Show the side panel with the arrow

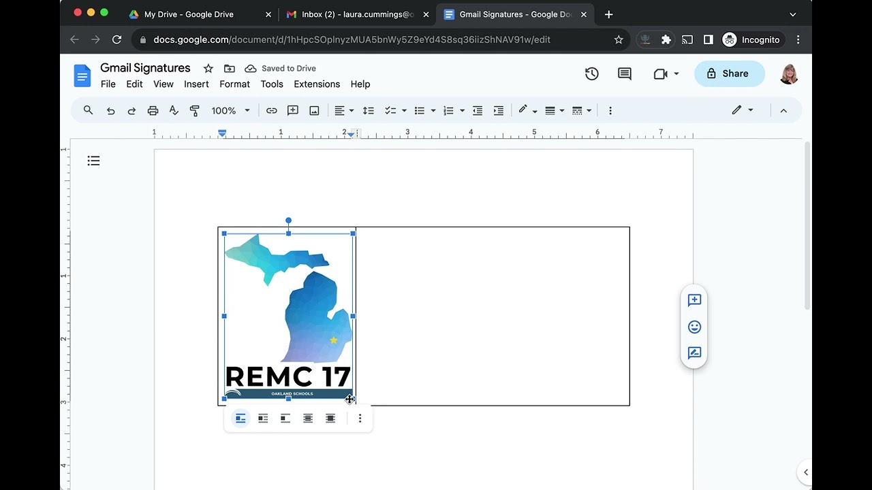(x=805, y=472)
